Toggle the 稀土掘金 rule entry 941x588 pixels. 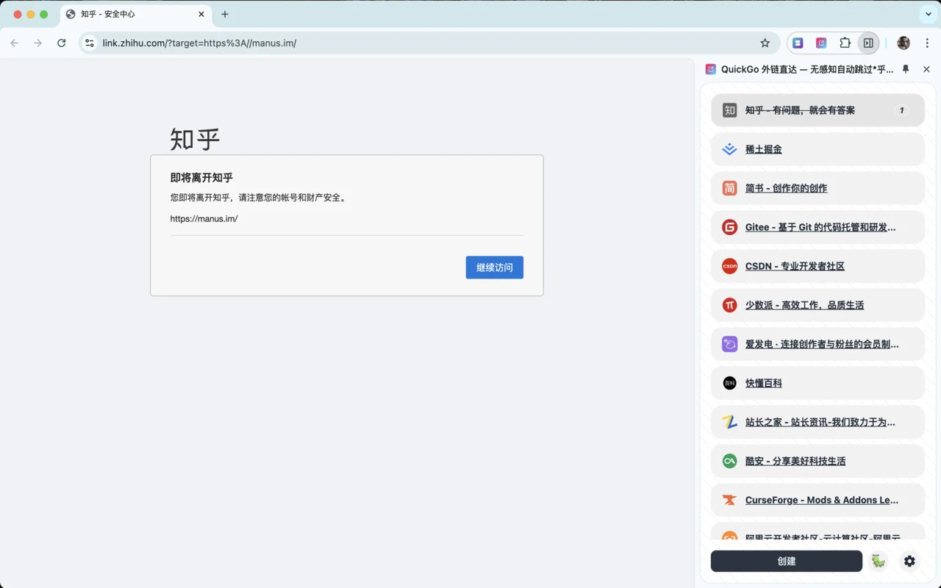[817, 149]
